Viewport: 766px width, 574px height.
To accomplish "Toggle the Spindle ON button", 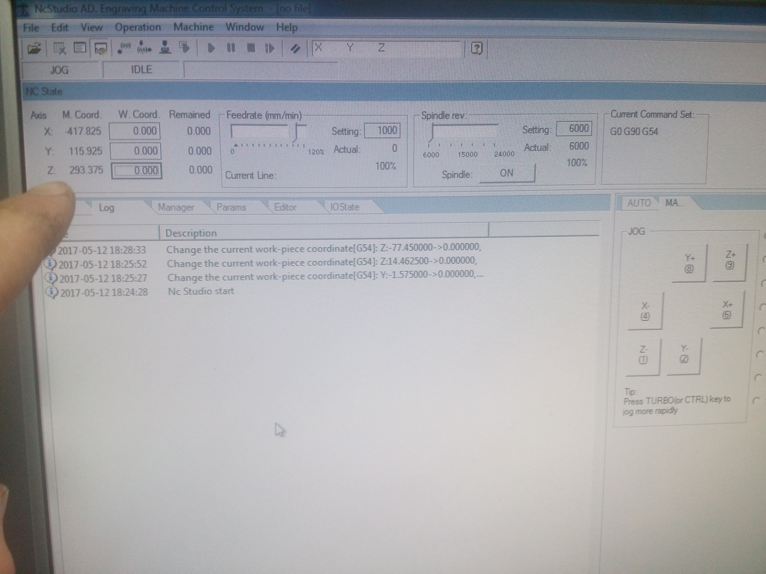I will click(x=507, y=173).
